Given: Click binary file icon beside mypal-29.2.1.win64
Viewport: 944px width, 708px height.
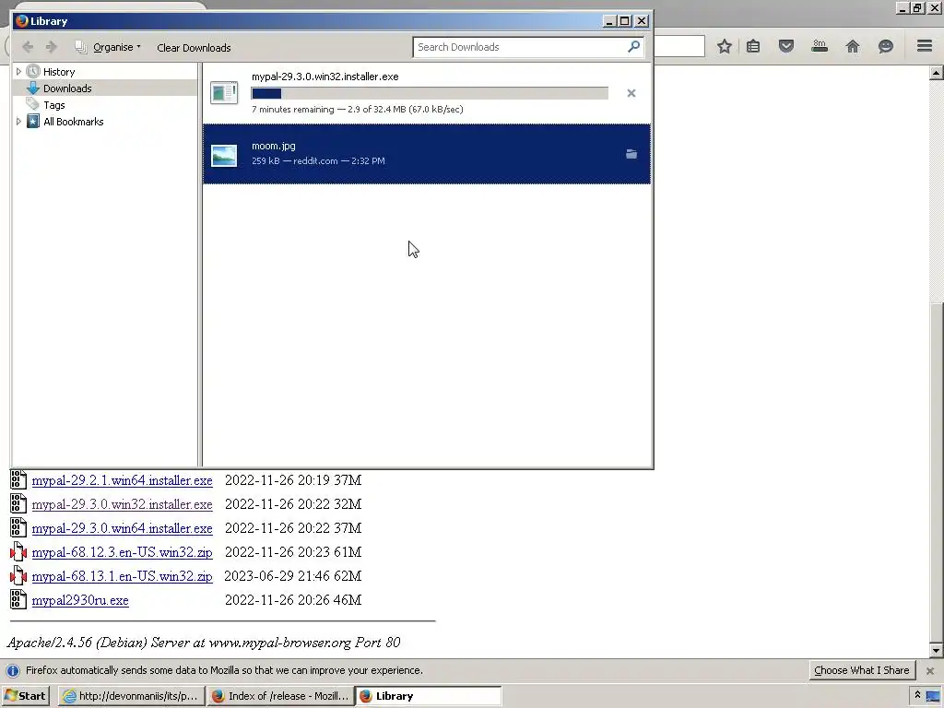Looking at the screenshot, I should tap(18, 479).
